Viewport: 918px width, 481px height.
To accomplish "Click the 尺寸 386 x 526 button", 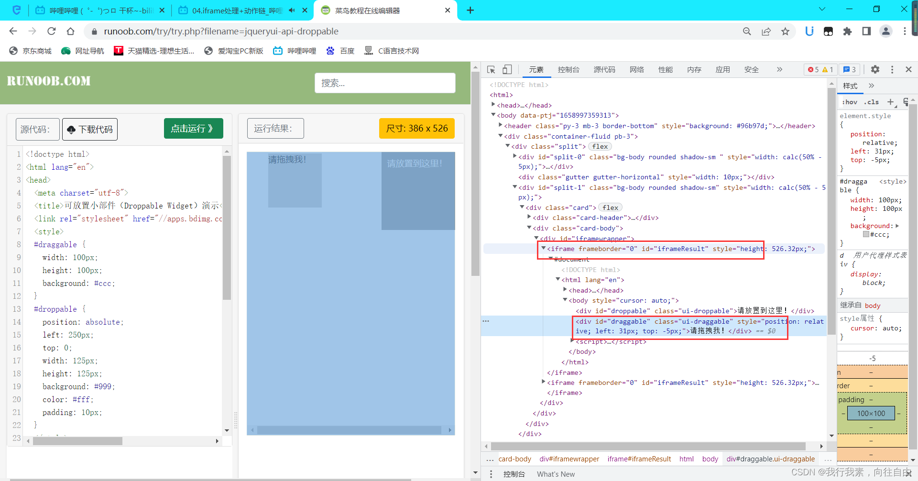I will 417,129.
